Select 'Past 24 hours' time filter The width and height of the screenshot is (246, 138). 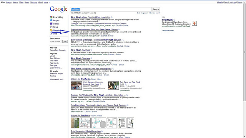pos(55,58)
